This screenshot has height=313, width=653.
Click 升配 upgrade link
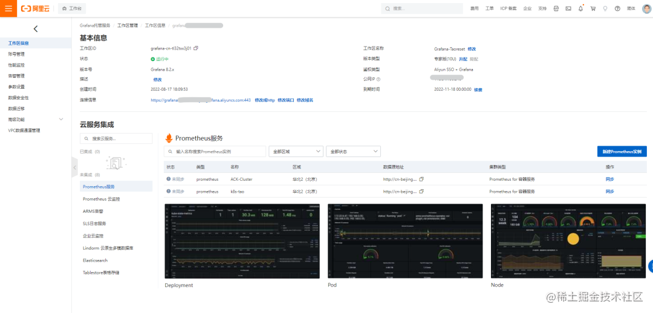(x=463, y=59)
